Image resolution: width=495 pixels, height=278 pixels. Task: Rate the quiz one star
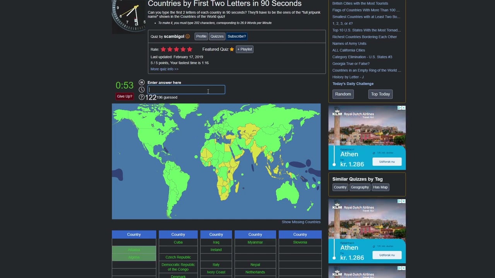tap(163, 49)
